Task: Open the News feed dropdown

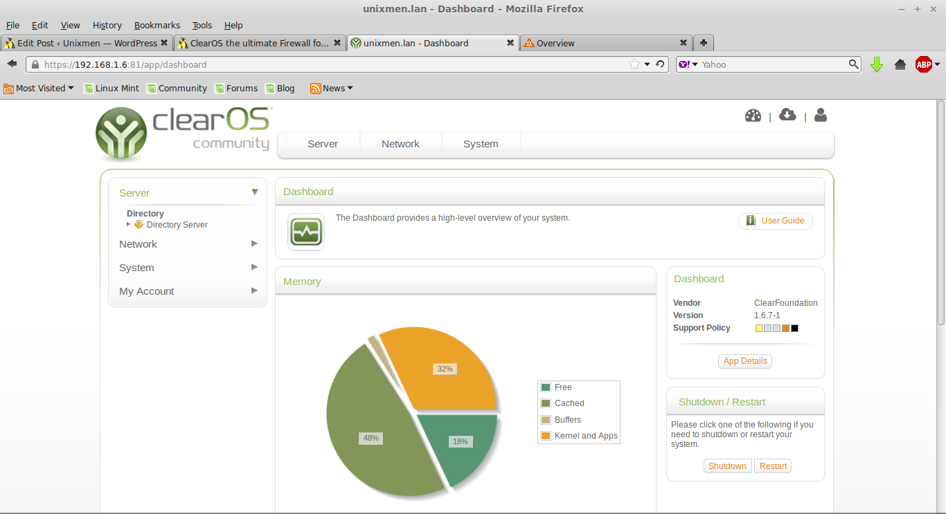Action: 332,88
